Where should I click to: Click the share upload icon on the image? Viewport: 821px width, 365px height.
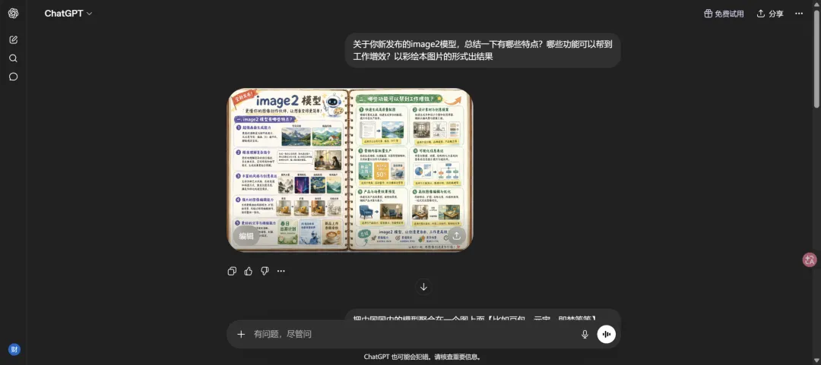(457, 236)
